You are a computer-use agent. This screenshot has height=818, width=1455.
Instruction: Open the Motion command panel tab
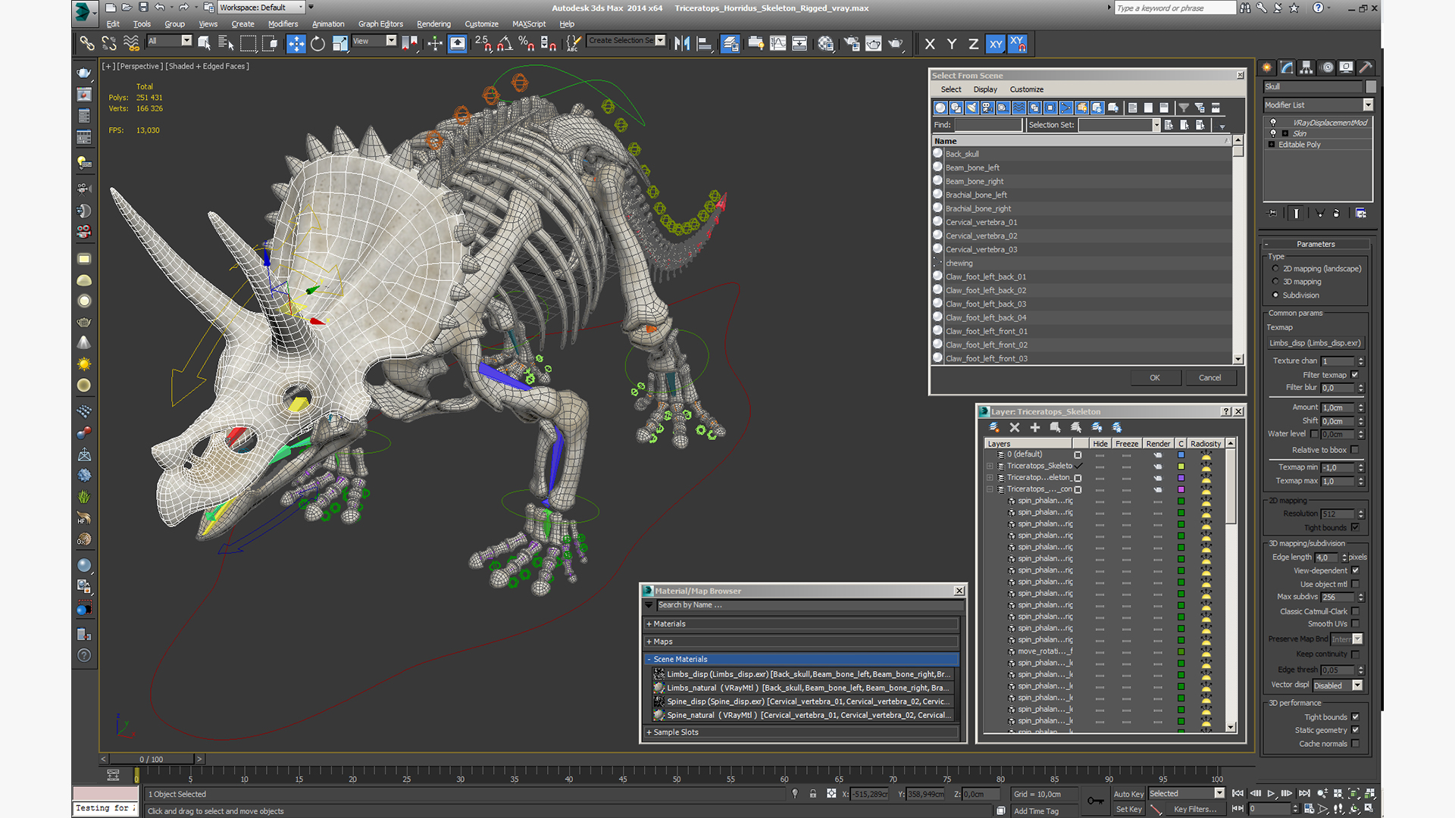1327,67
